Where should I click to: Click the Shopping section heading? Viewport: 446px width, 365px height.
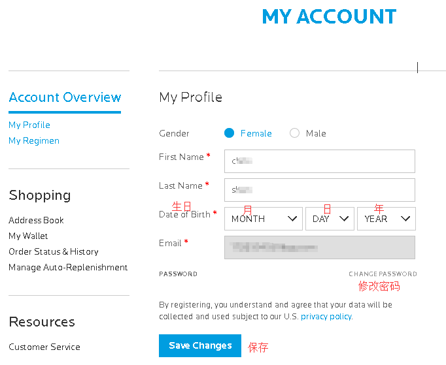tap(40, 196)
